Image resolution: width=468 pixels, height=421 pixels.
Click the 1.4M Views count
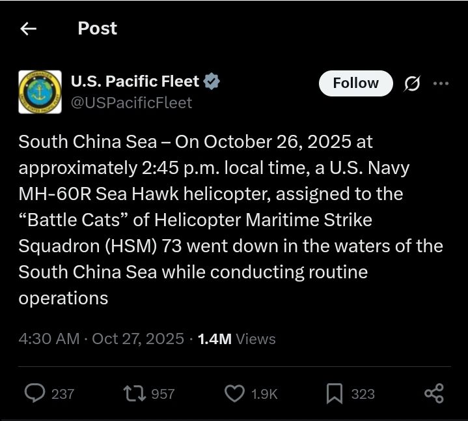[x=236, y=339]
